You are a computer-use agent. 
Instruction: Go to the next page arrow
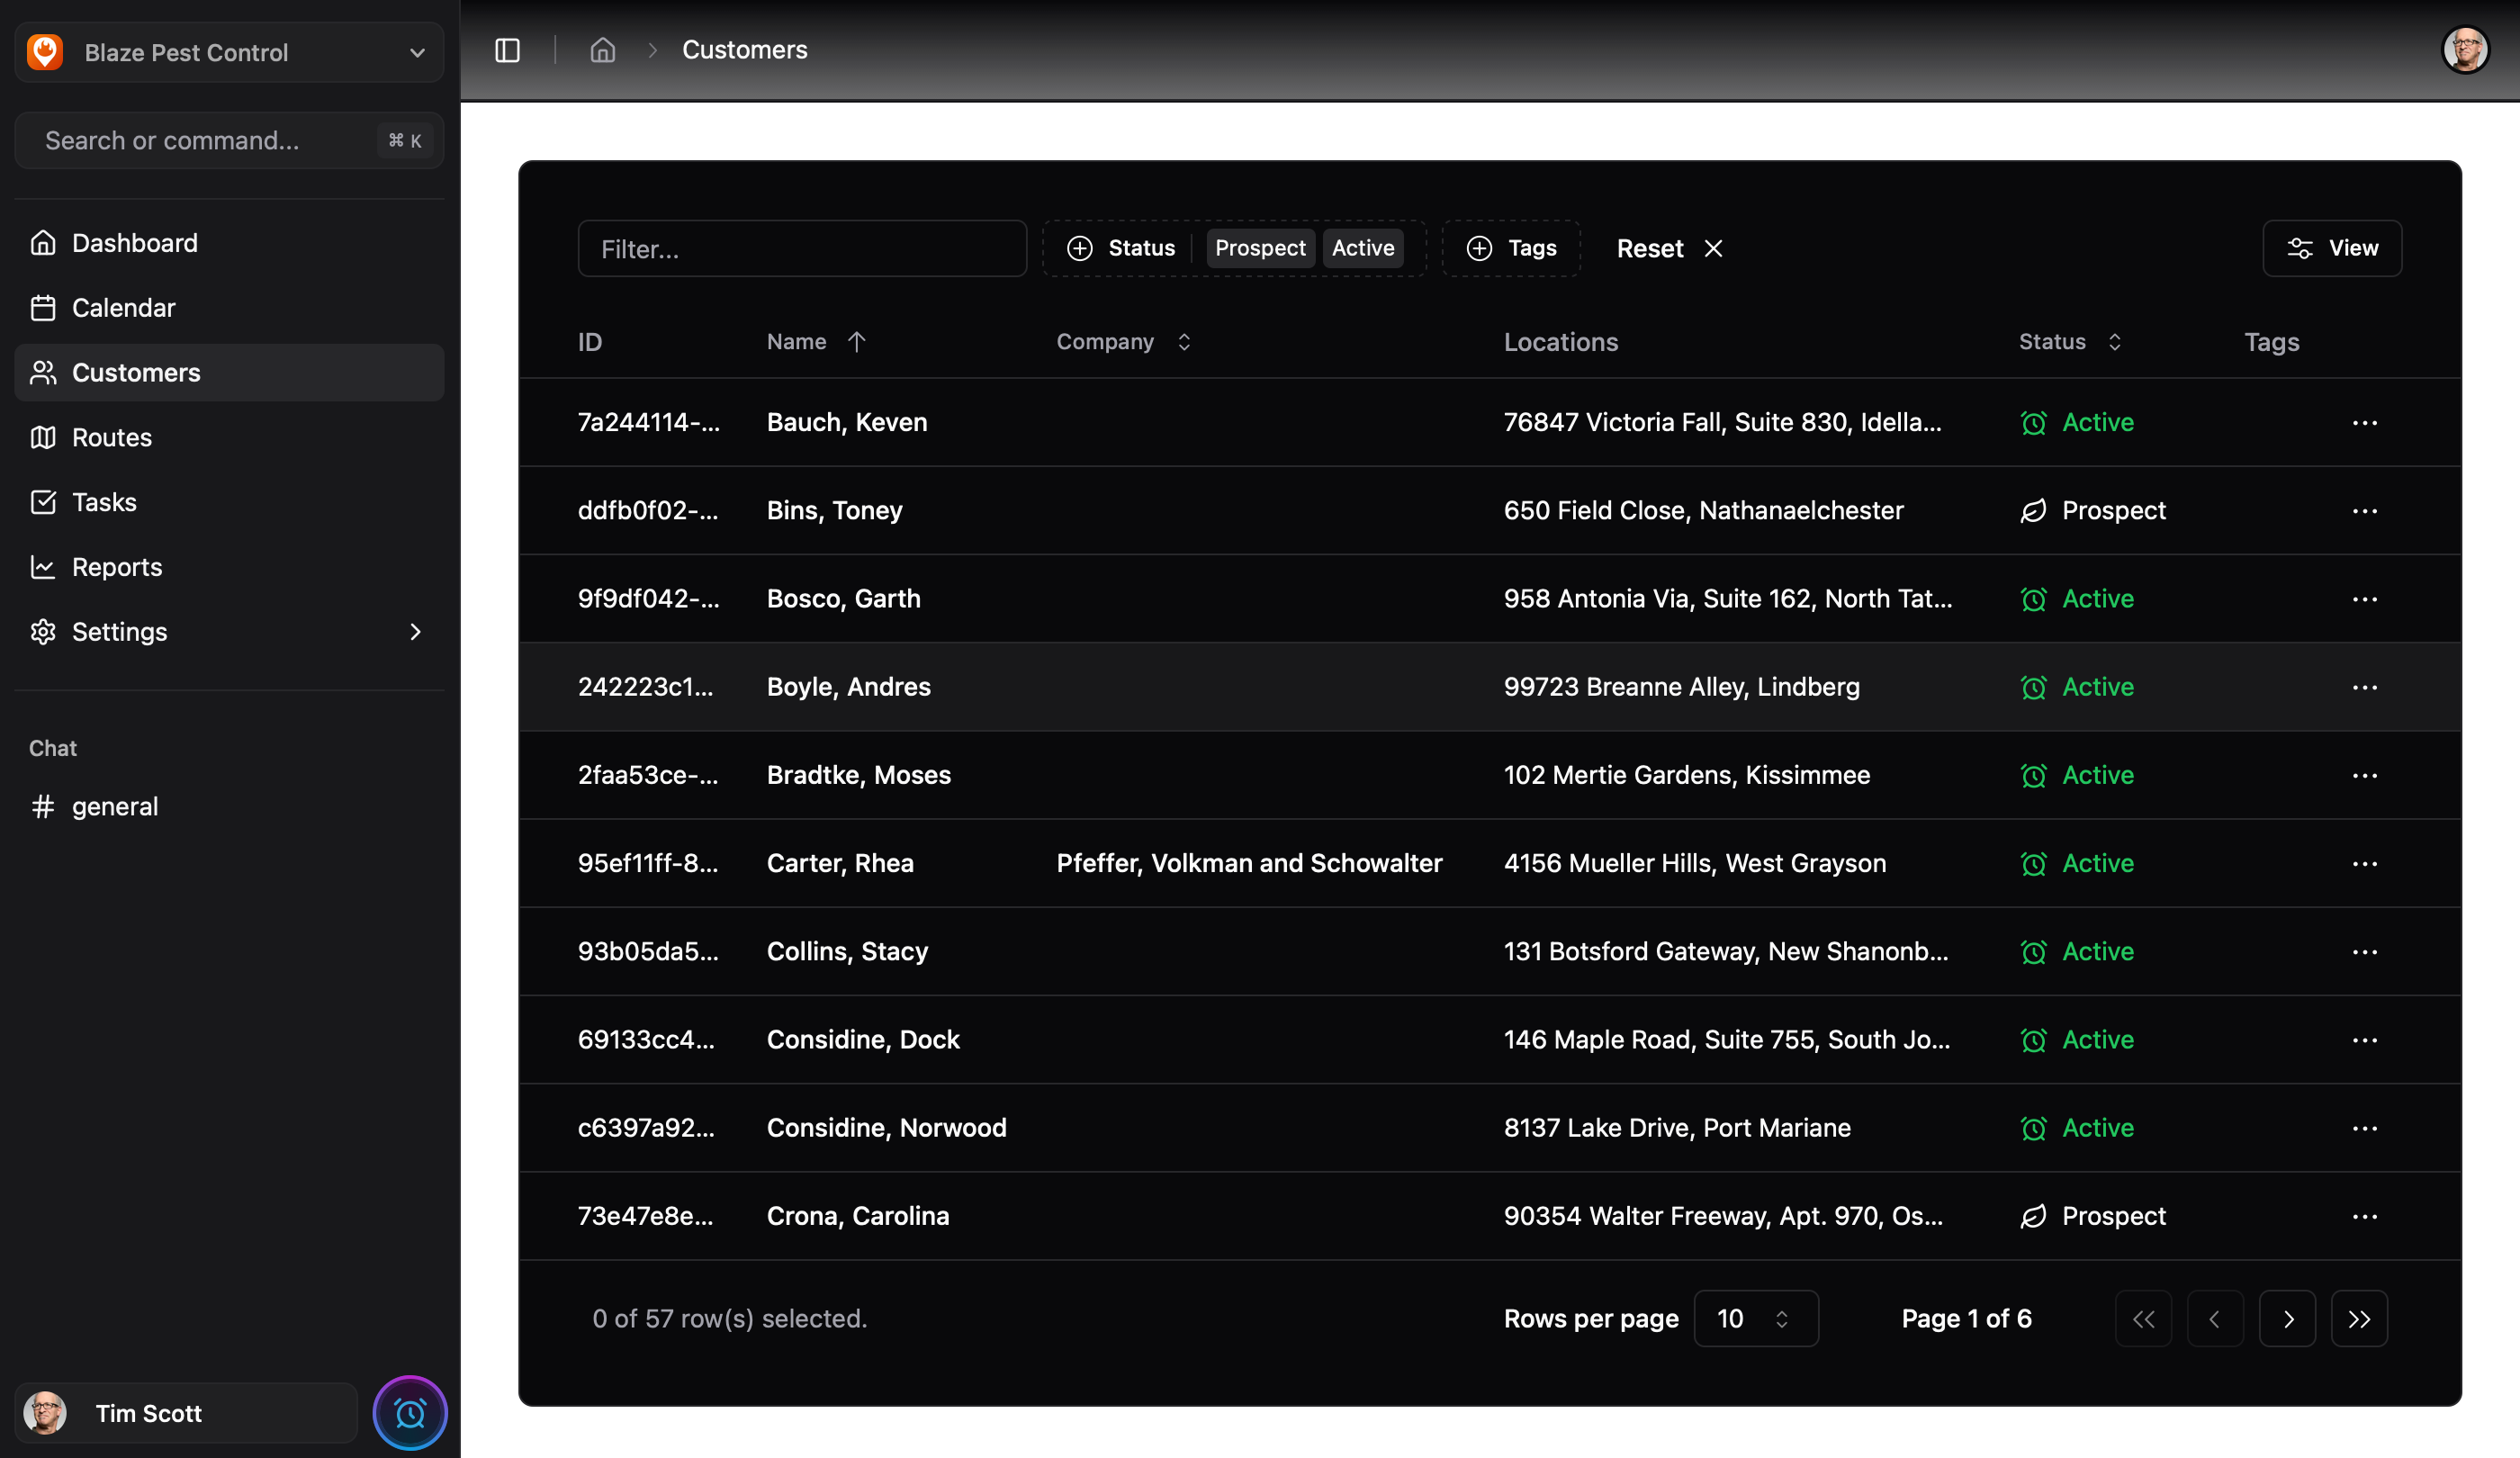pyautogui.click(x=2287, y=1319)
